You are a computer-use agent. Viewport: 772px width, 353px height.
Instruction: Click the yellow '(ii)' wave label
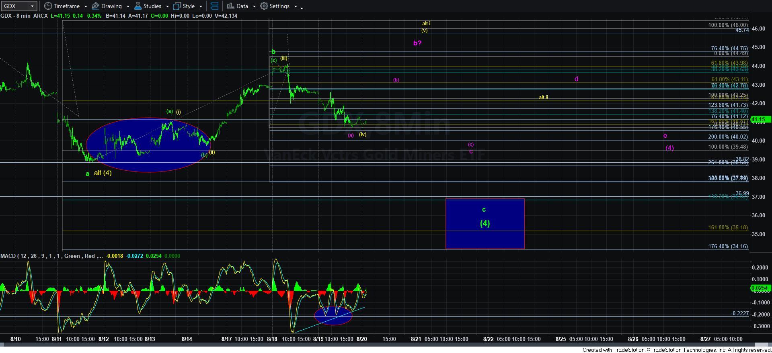212,152
